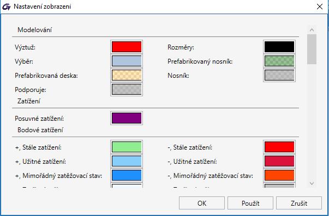Pick color for Prefabrikovaná deska swatch
The image size is (329, 216).
127,75
